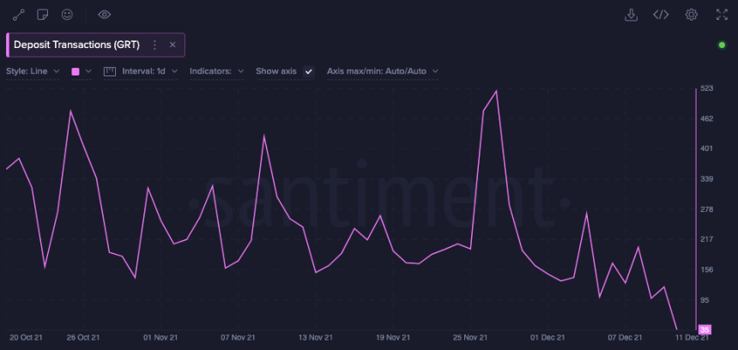Open Deposit Transactions three-dot menu
The height and width of the screenshot is (350, 738).
coord(154,45)
